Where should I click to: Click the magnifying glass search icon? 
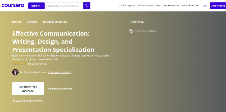[x=86, y=6]
